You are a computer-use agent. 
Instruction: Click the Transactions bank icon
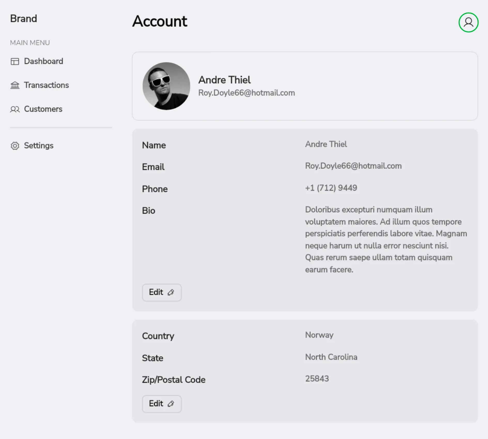(15, 85)
